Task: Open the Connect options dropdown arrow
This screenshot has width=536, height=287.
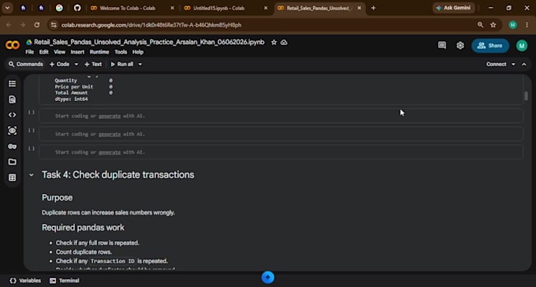Action: pyautogui.click(x=513, y=65)
